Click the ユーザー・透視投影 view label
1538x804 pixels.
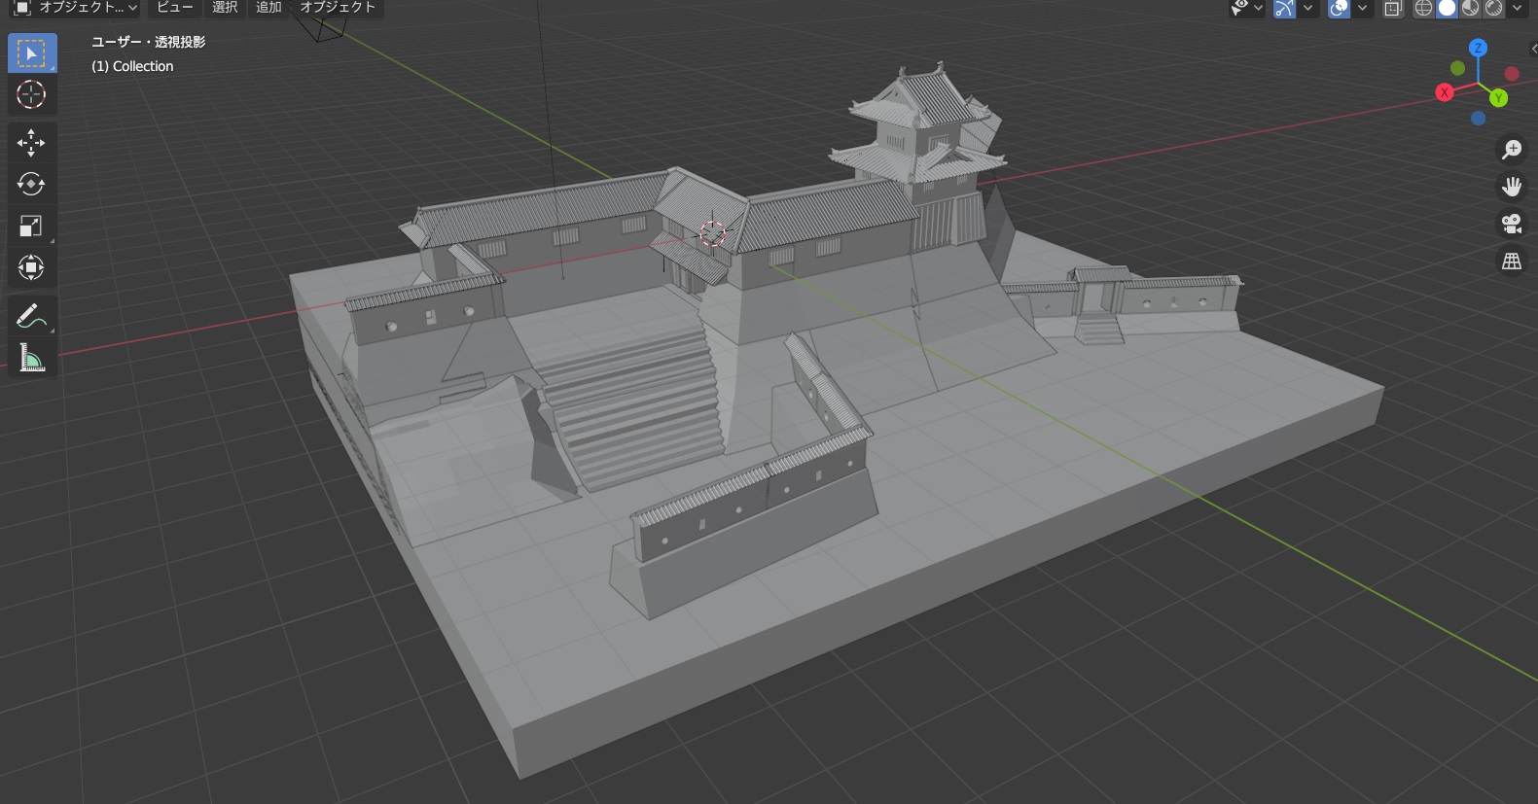(x=149, y=42)
